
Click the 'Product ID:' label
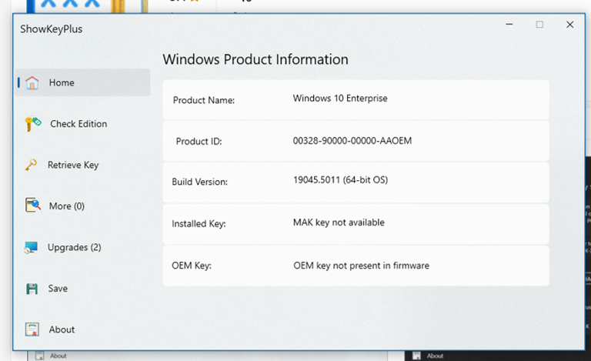[x=199, y=142]
